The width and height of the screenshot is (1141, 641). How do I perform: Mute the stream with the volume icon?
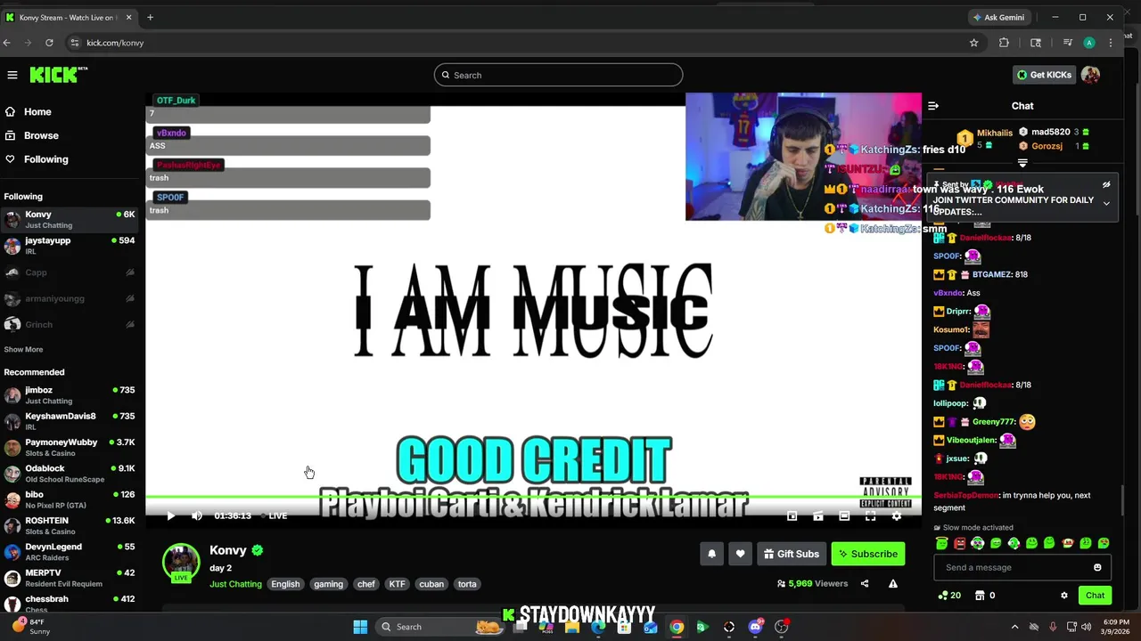[196, 515]
